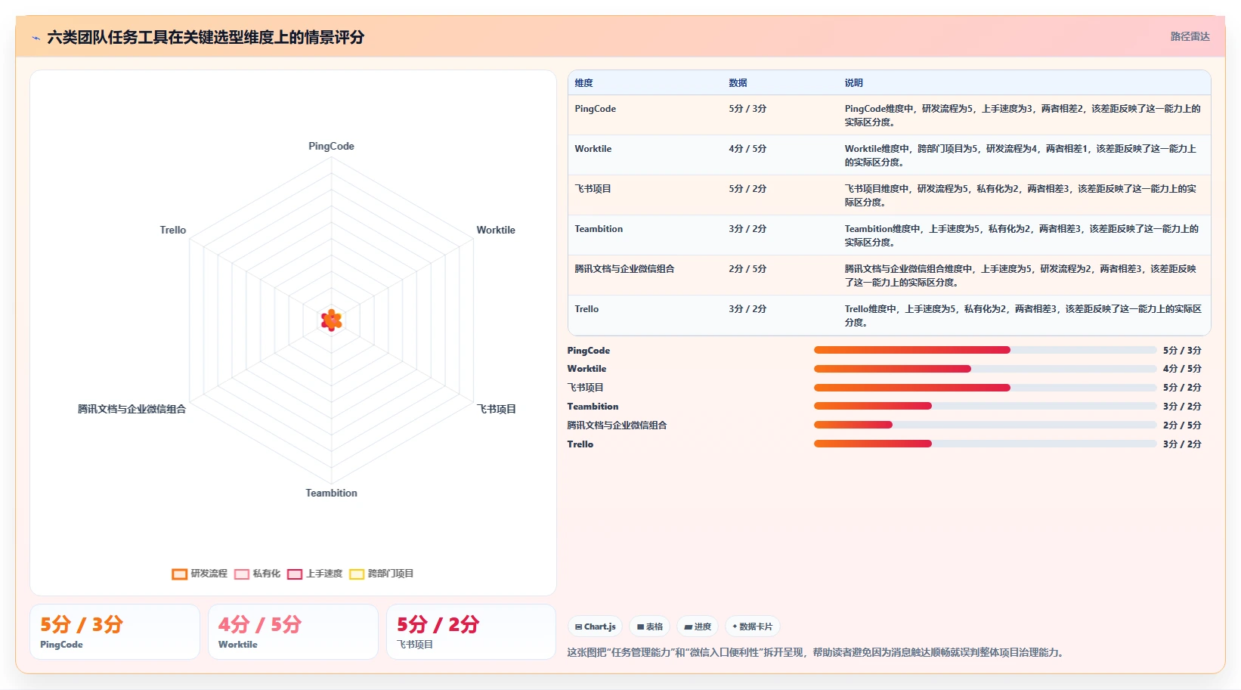Click the 路径雷达 label in the header
This screenshot has width=1241, height=690.
tap(1190, 36)
